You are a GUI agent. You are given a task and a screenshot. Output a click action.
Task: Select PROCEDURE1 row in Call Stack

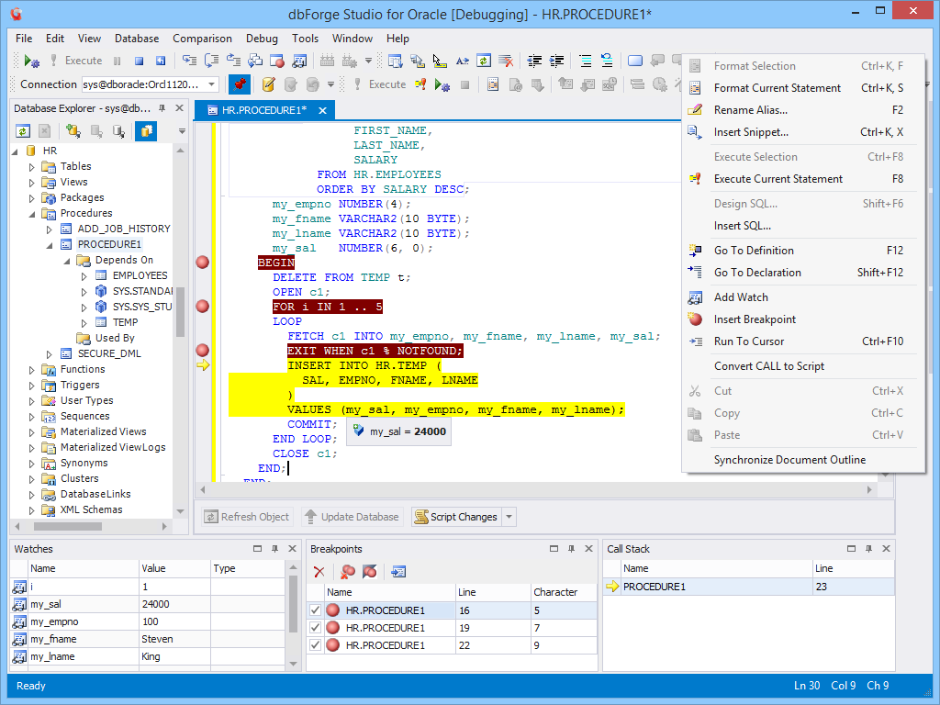click(x=749, y=587)
